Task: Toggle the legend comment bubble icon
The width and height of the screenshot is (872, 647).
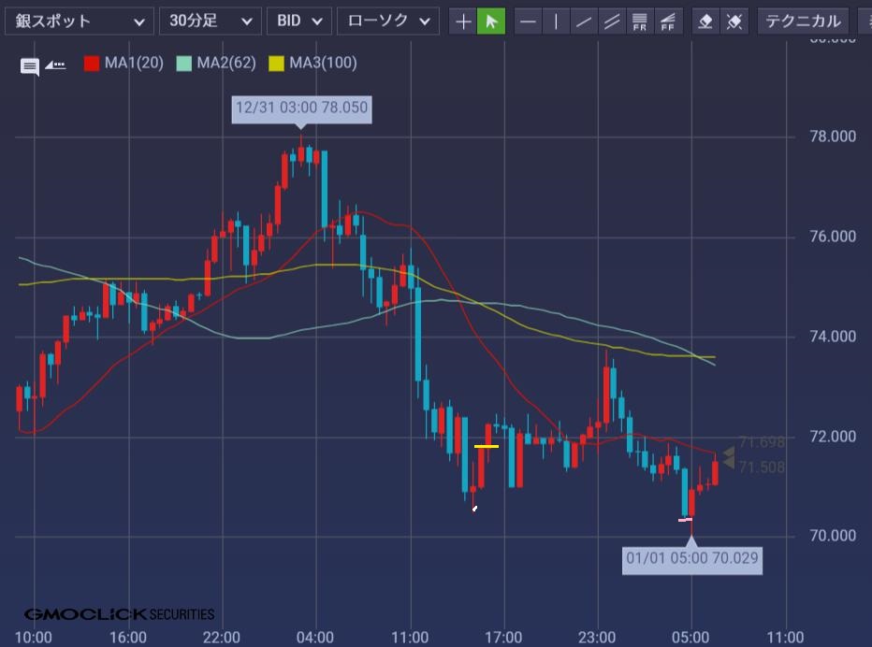Action: (x=30, y=65)
